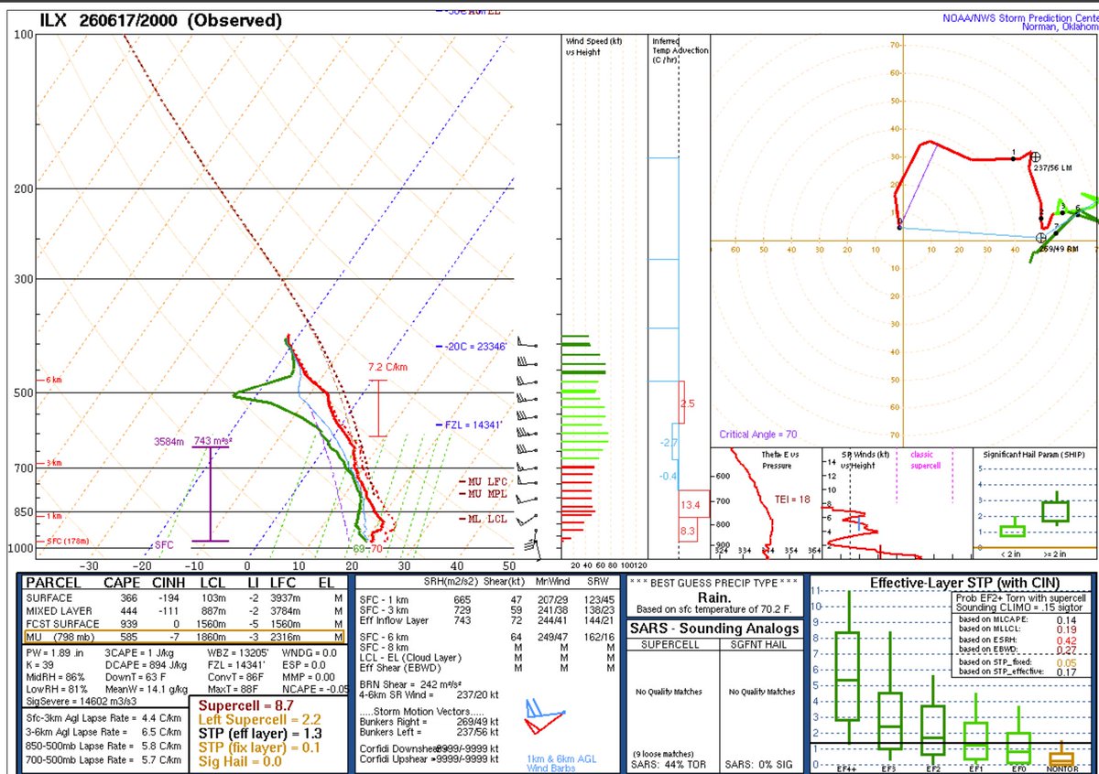Click the 237/56 LM storm motion marker
Viewport: 1099px width, 774px height.
coord(1036,156)
